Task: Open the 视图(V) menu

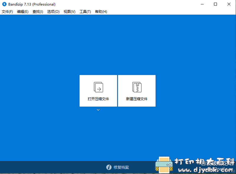Action: pos(69,11)
